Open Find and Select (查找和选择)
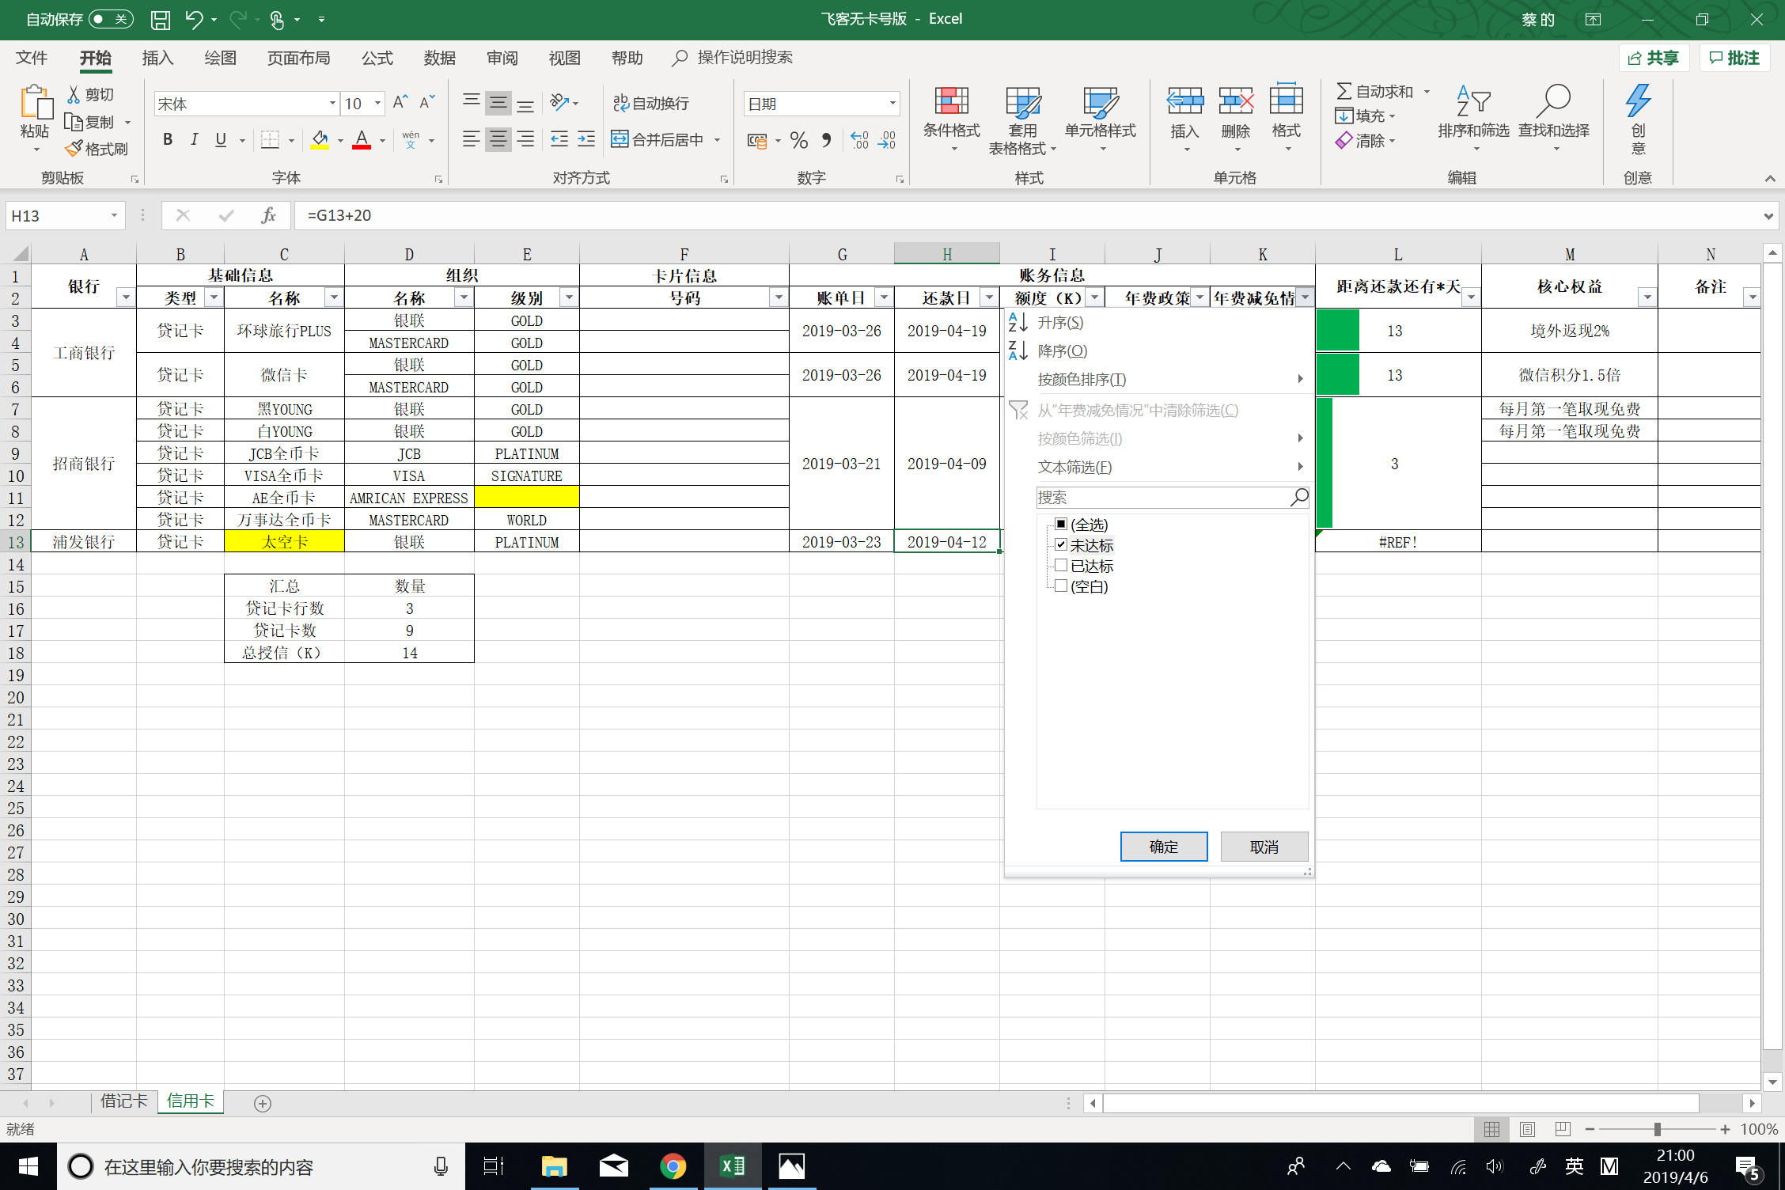The width and height of the screenshot is (1785, 1190). tap(1553, 119)
